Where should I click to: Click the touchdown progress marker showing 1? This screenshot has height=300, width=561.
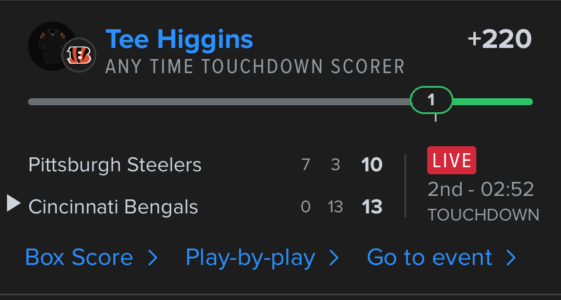pyautogui.click(x=432, y=101)
